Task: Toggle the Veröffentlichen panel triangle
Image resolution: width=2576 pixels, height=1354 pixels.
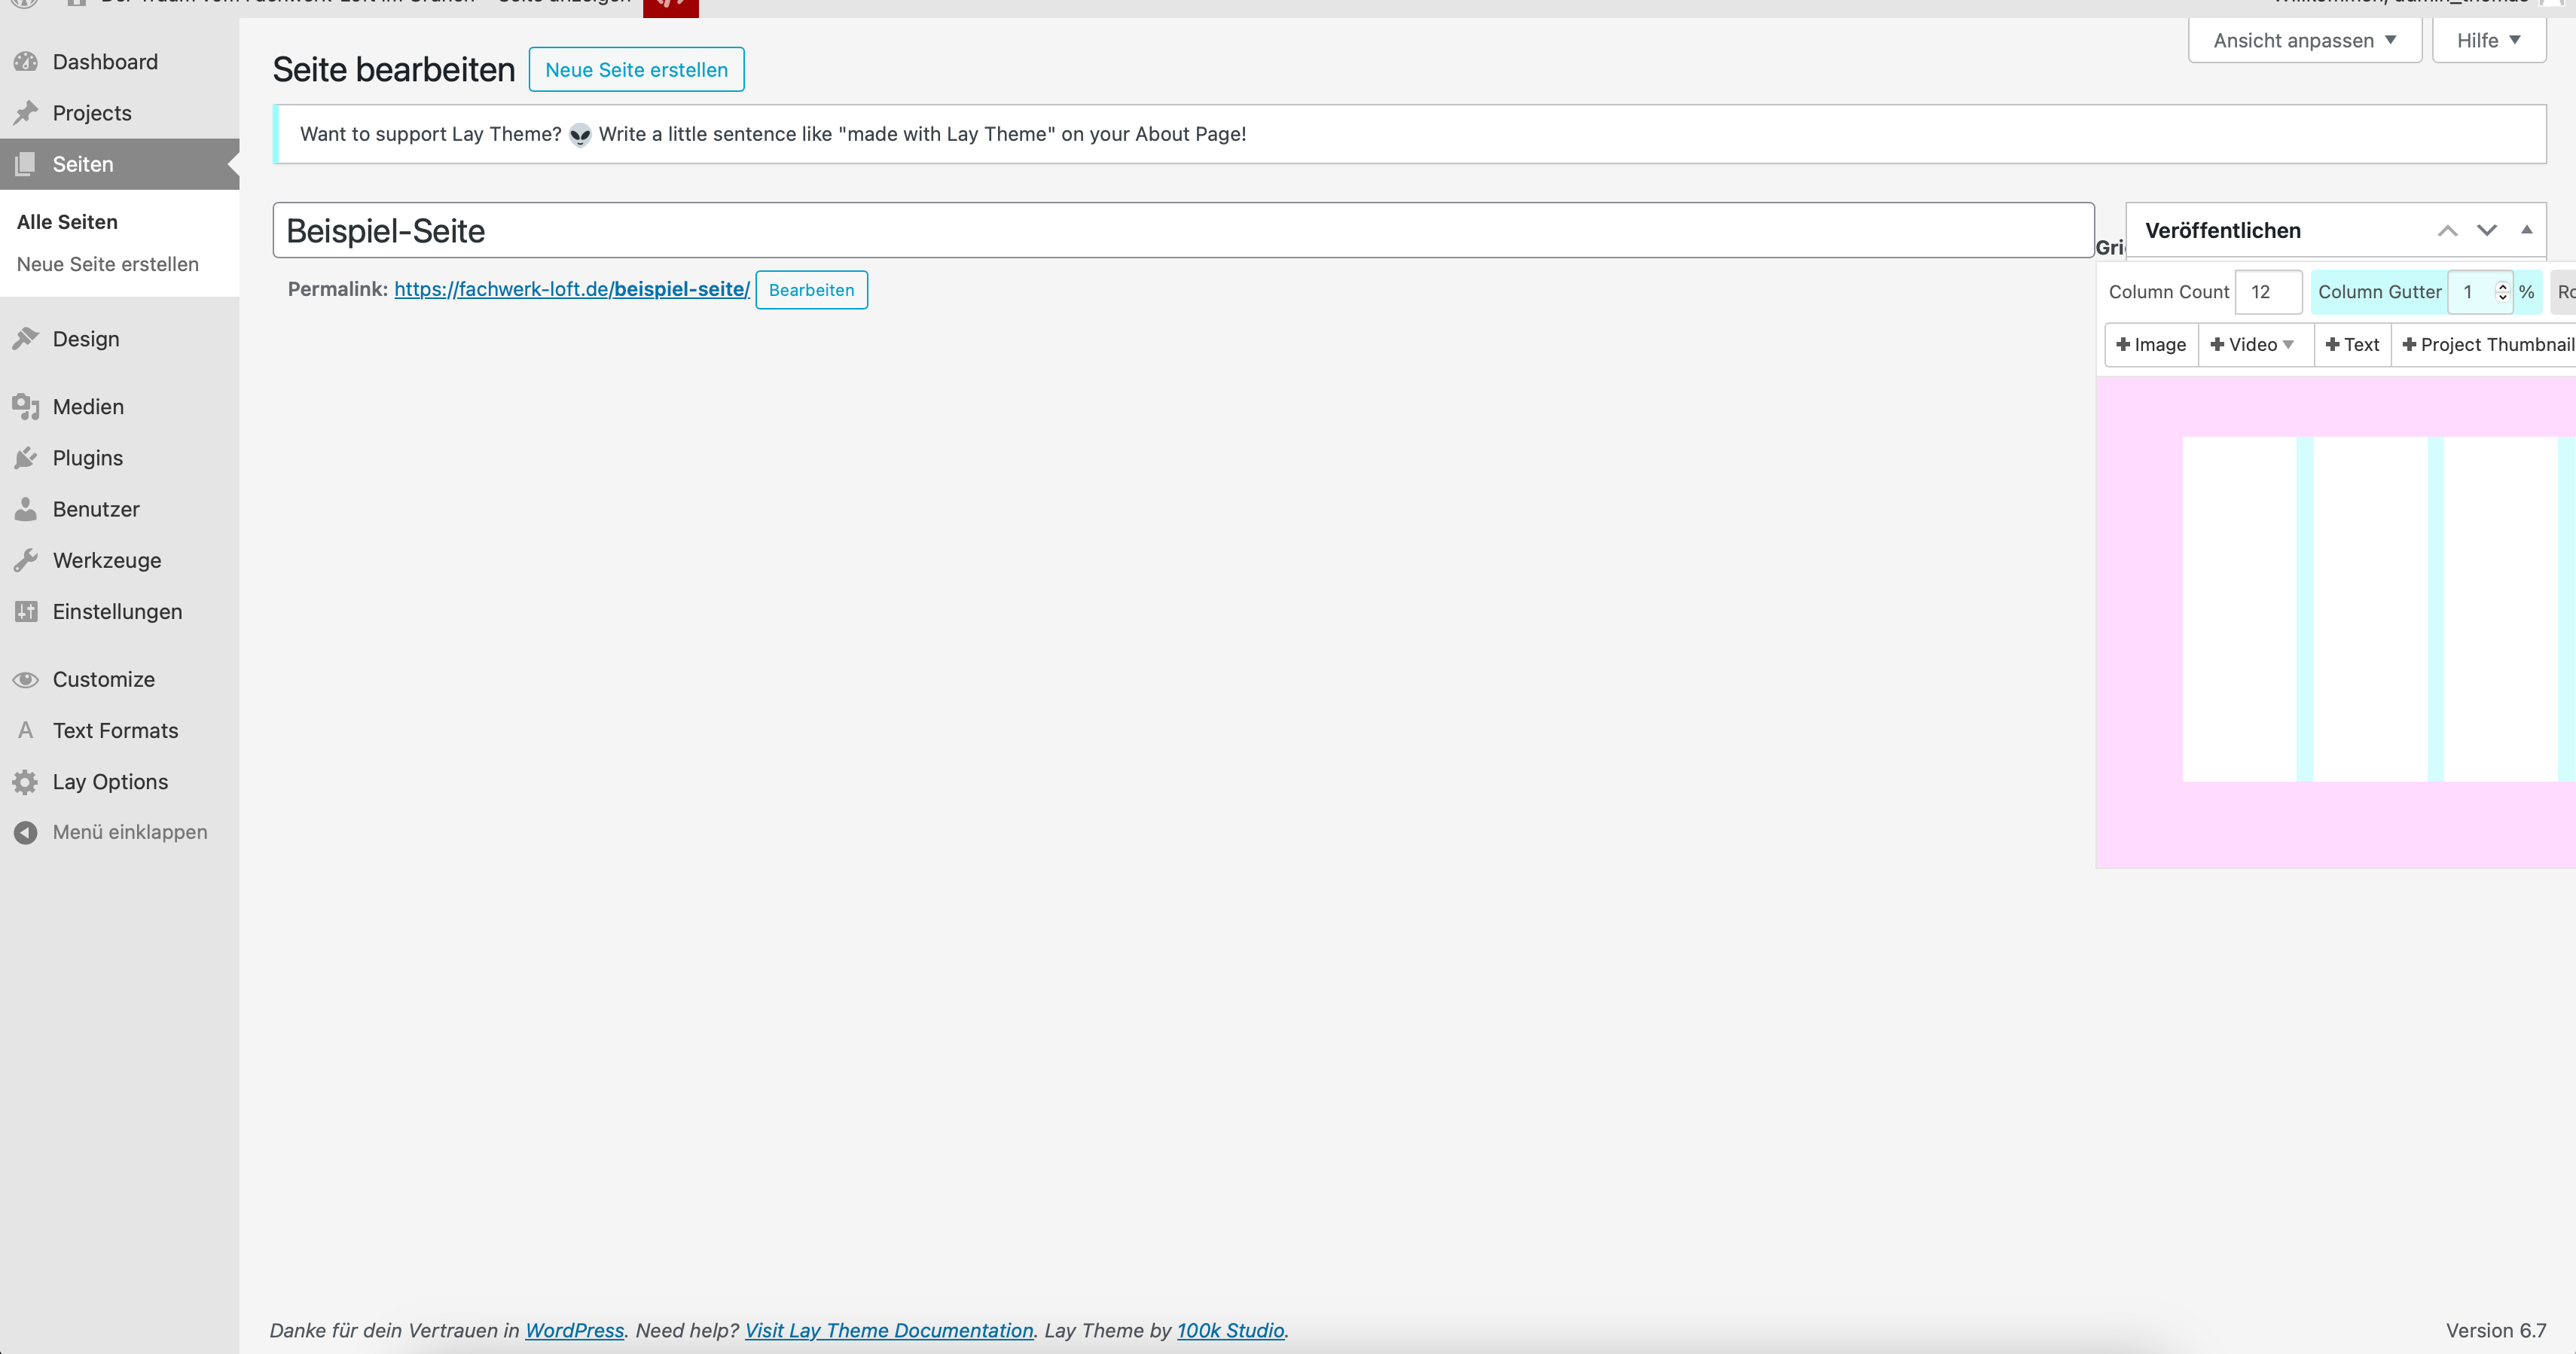Action: click(x=2526, y=230)
